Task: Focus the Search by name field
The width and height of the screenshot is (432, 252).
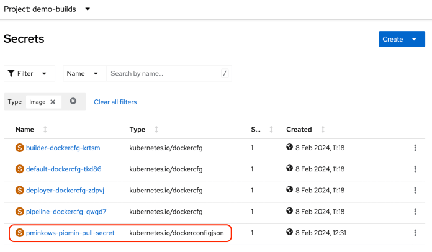Action: click(169, 73)
